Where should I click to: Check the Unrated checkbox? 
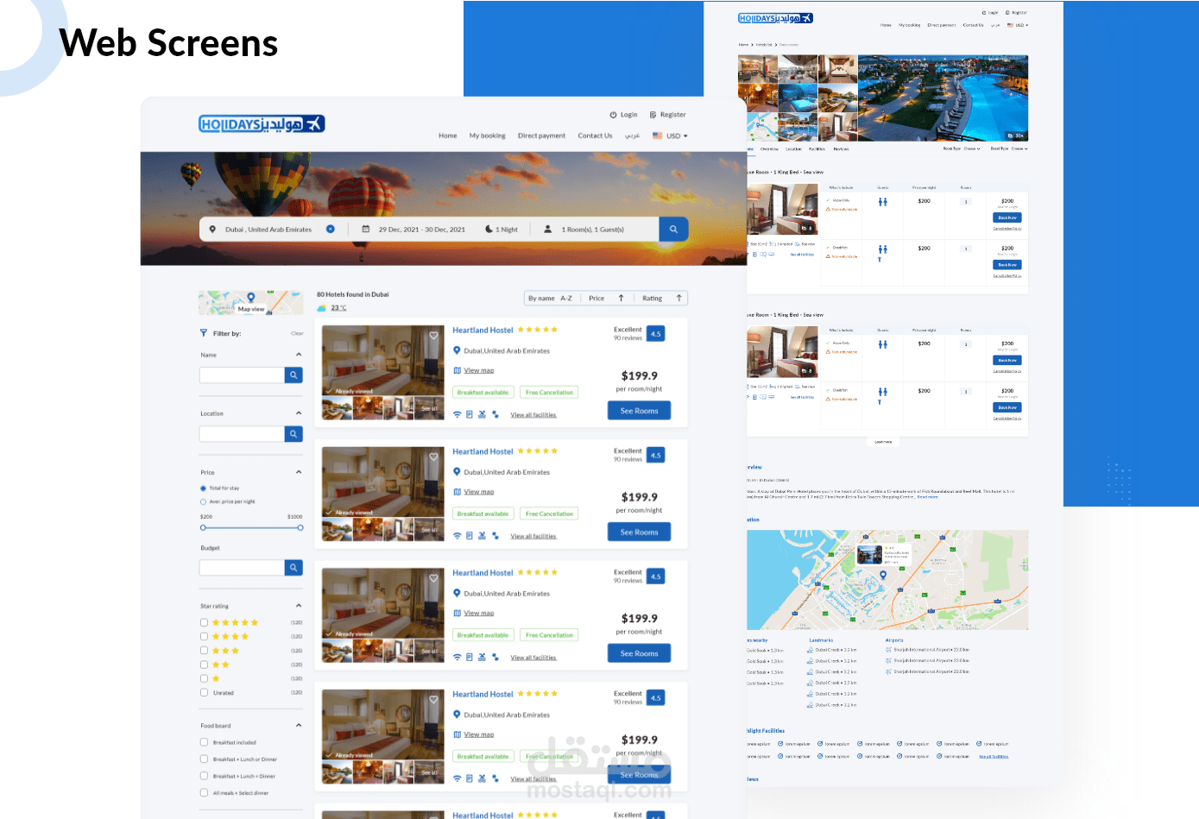pos(205,692)
